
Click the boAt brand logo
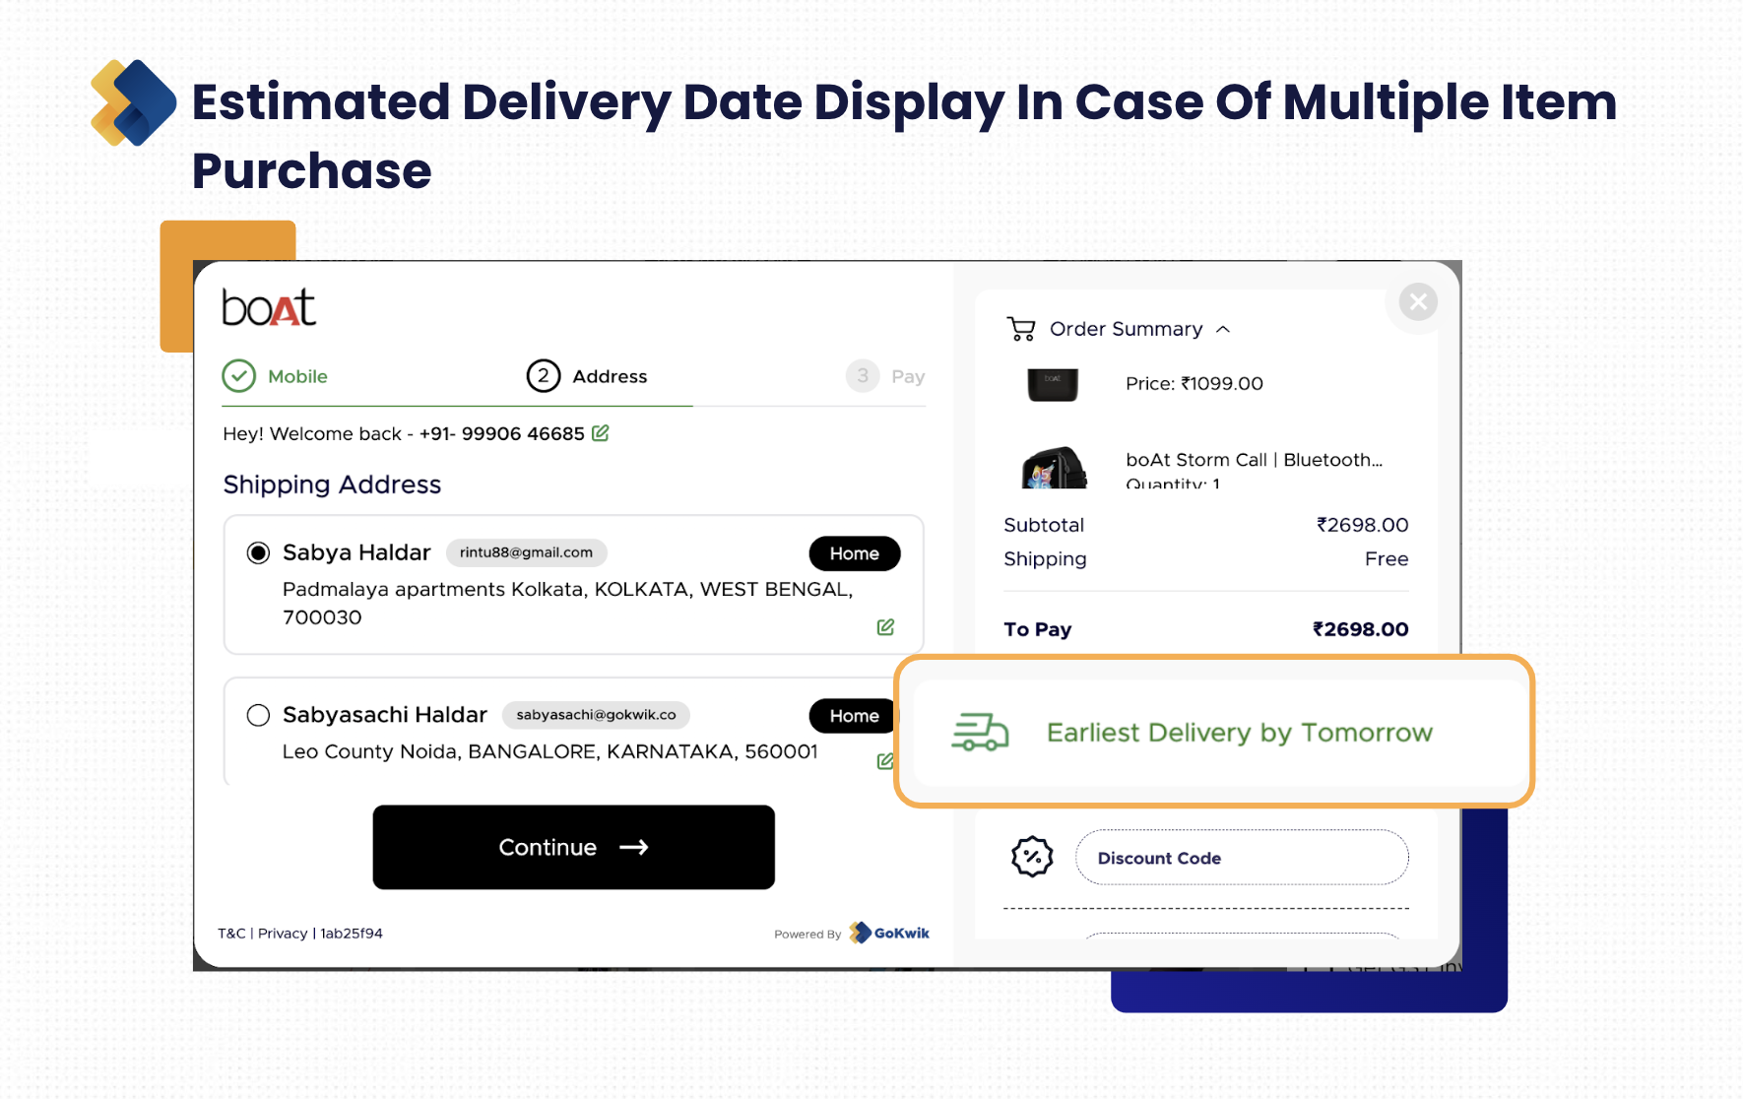[x=269, y=308]
